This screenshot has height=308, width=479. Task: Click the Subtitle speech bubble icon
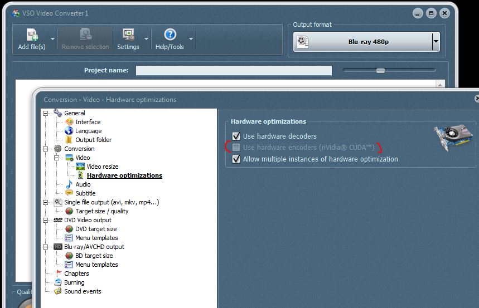click(x=69, y=193)
